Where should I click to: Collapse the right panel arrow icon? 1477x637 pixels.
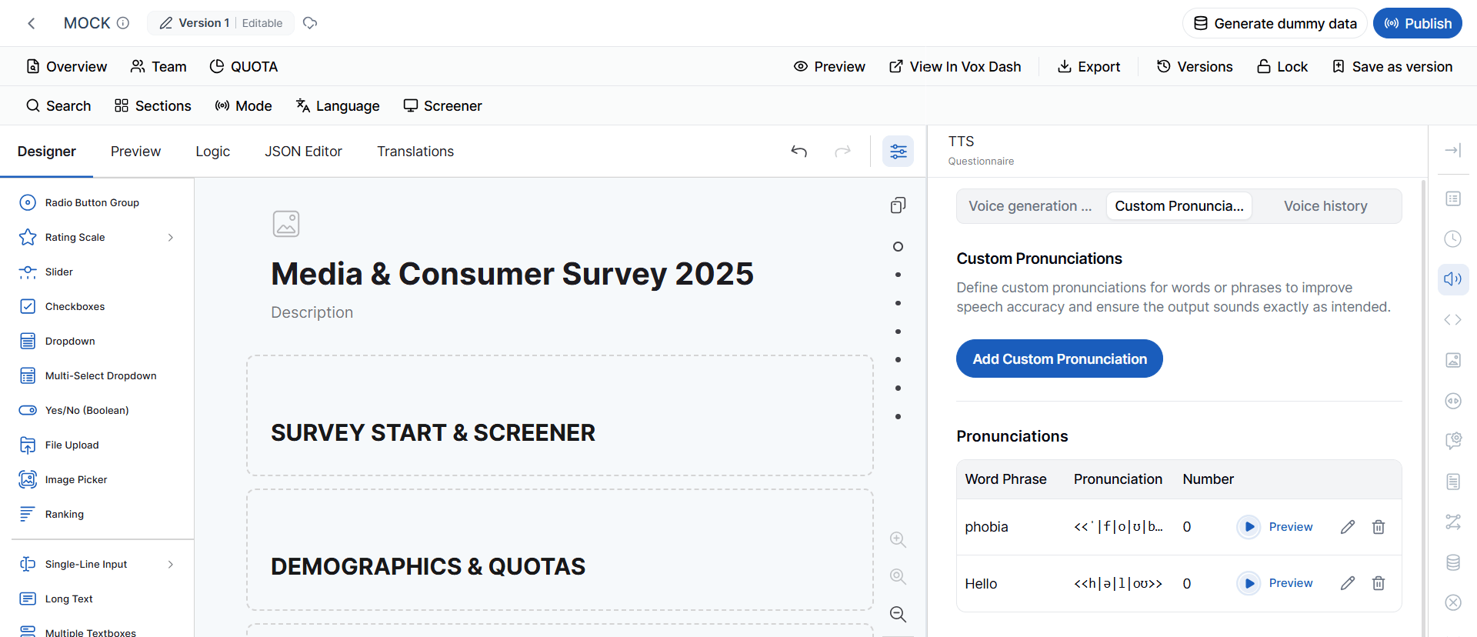click(x=1453, y=151)
